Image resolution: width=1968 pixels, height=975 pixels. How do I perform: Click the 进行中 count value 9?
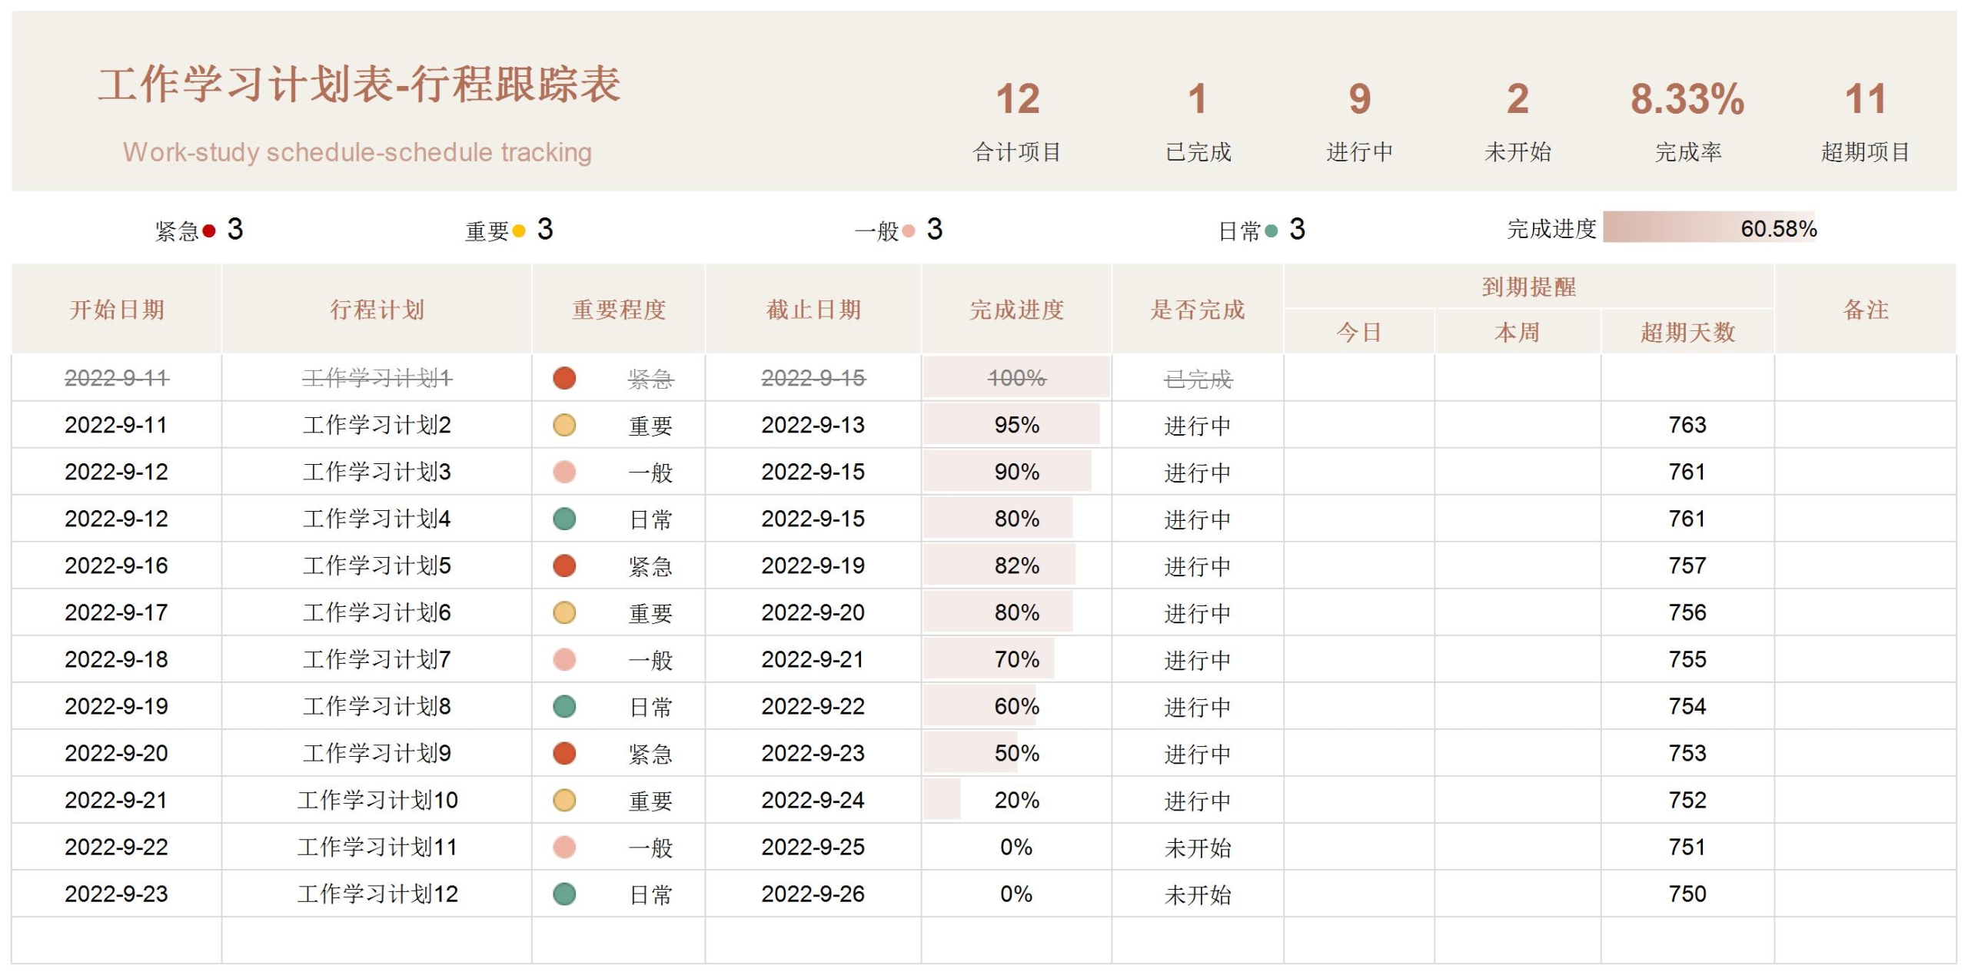[x=1359, y=99]
